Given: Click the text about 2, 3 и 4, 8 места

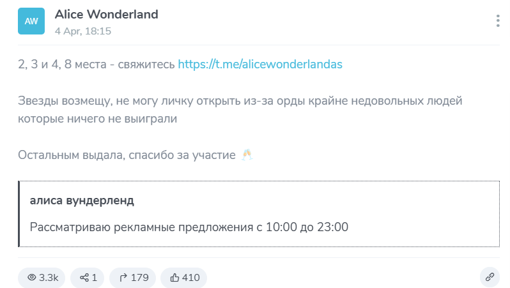Looking at the screenshot, I should coord(96,64).
